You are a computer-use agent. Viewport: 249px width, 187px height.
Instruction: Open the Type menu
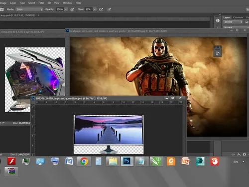tap(22, 3)
